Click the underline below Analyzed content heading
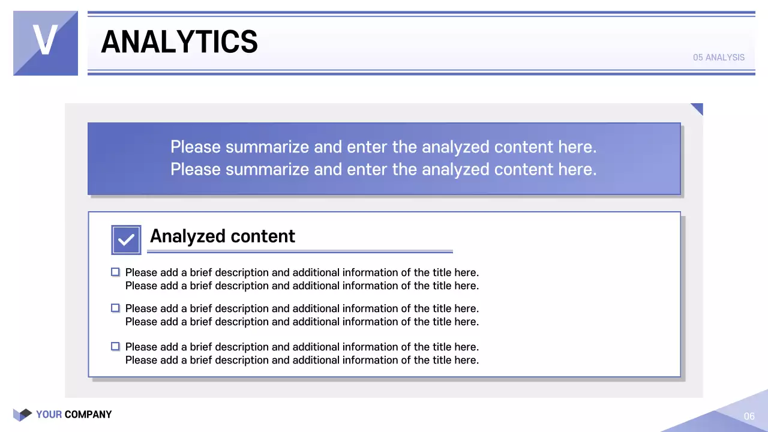Viewport: 768px width, 432px height. click(300, 252)
